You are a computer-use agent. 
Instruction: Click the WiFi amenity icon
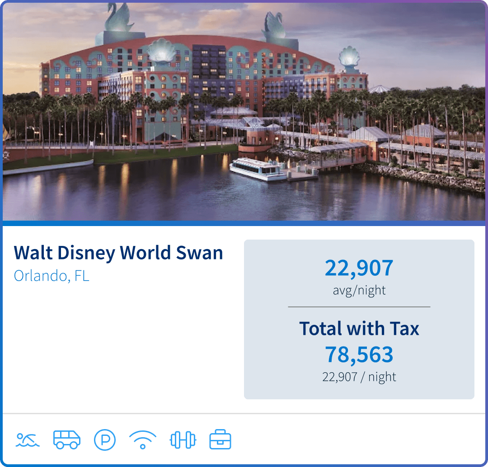pyautogui.click(x=143, y=439)
